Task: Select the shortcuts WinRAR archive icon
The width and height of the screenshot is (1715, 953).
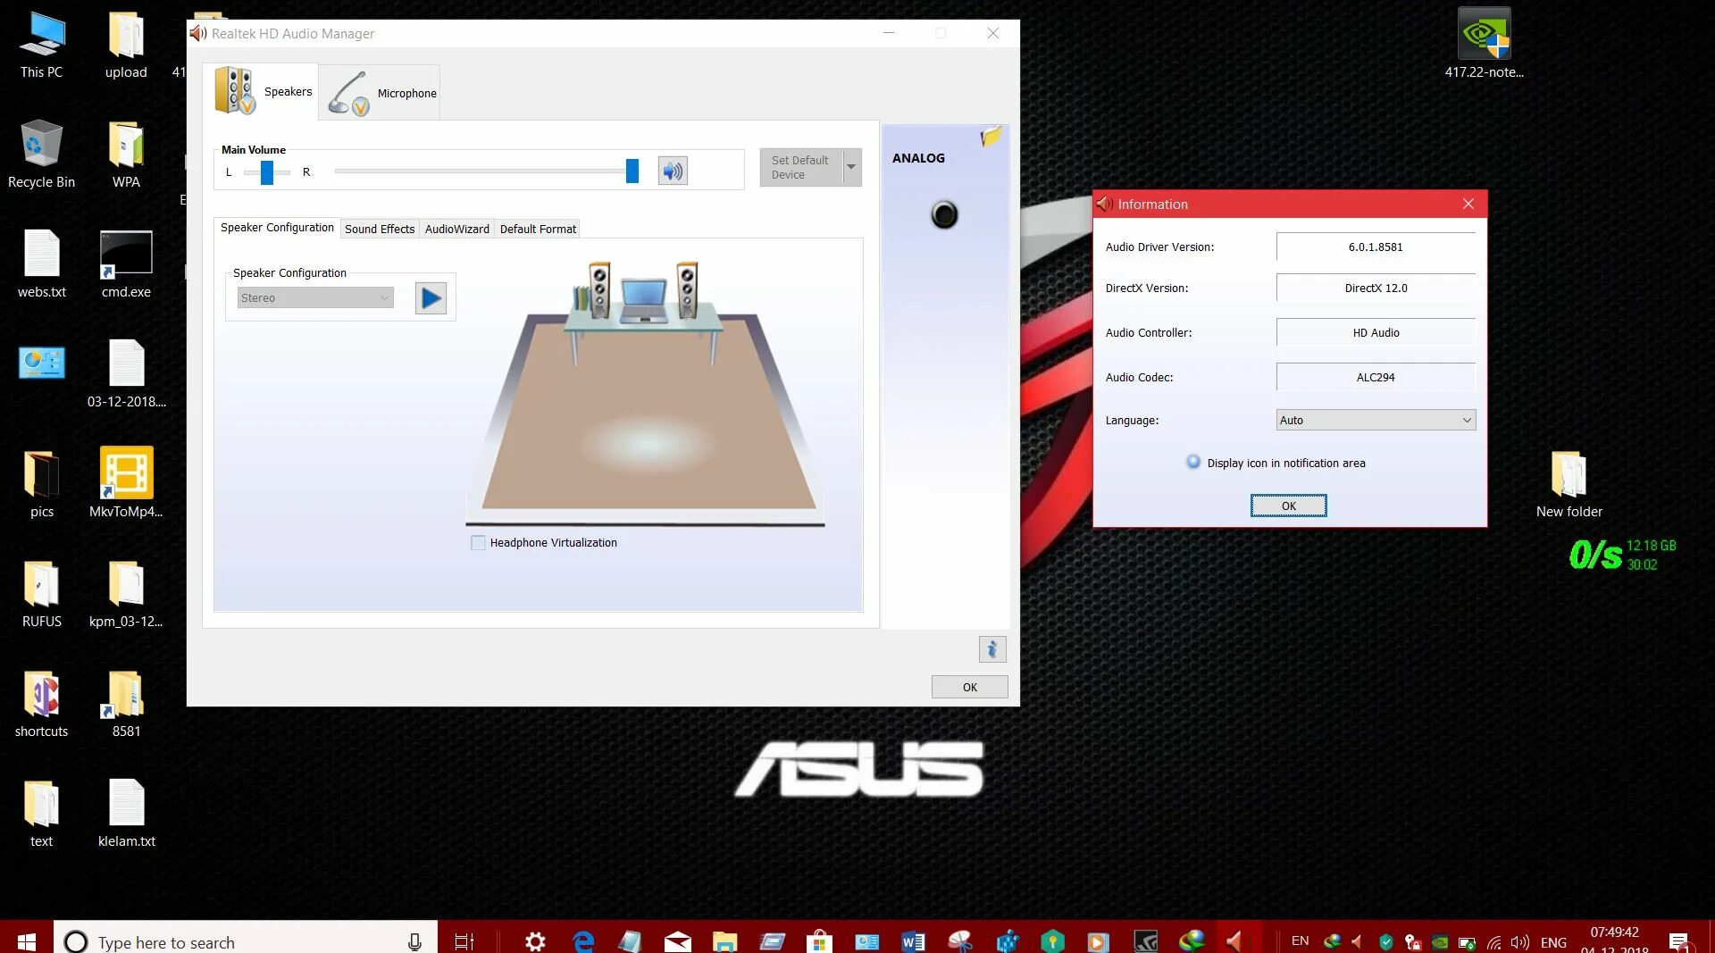Action: 41,704
